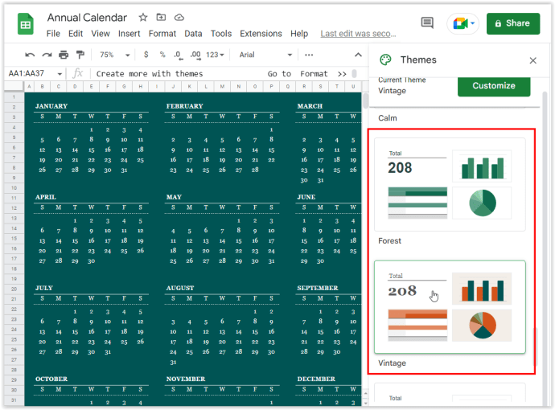Click the NOVEMBER month heading

(x=186, y=379)
